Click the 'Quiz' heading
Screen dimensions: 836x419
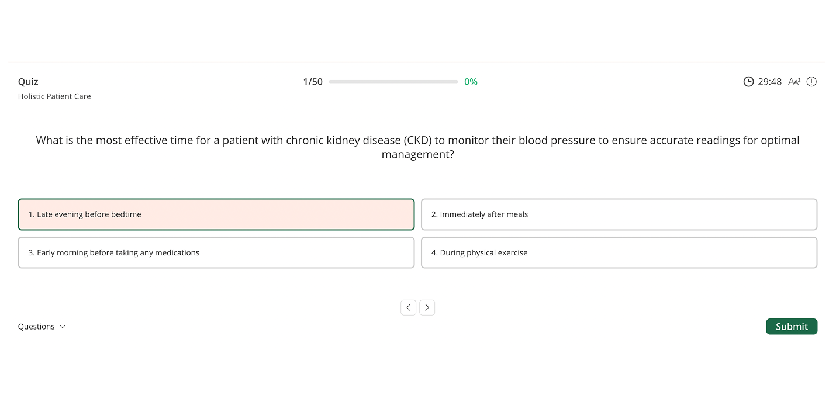pyautogui.click(x=28, y=82)
